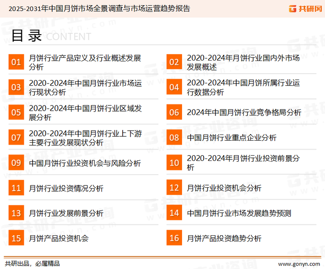Open chapter 月饼行业投资情况分析

(66, 188)
